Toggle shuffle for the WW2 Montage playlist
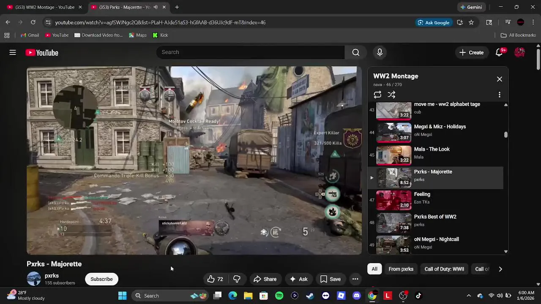541x304 pixels. pyautogui.click(x=391, y=95)
